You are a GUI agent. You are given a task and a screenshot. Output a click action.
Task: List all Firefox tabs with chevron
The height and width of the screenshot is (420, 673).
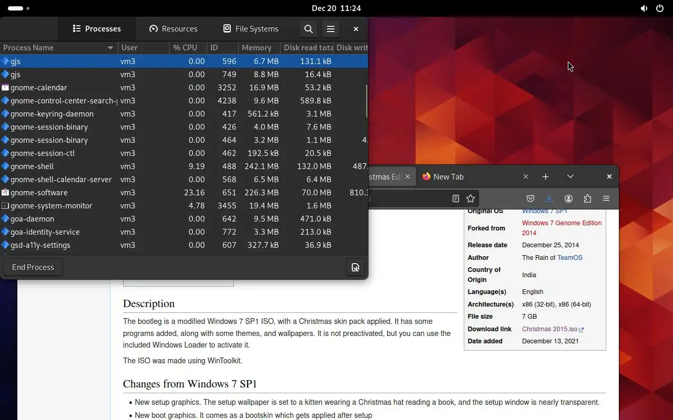pos(570,176)
